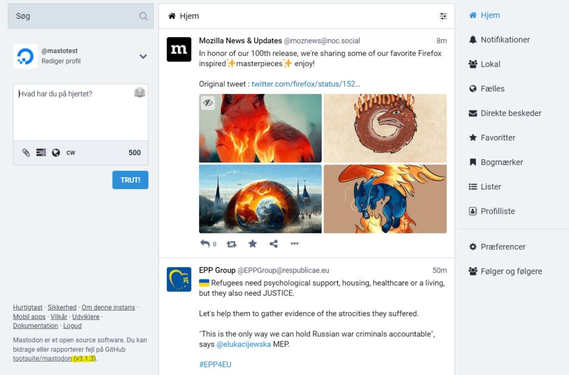Open EPP Group avatar profile
Screen dimensions: 569x375
(179, 279)
